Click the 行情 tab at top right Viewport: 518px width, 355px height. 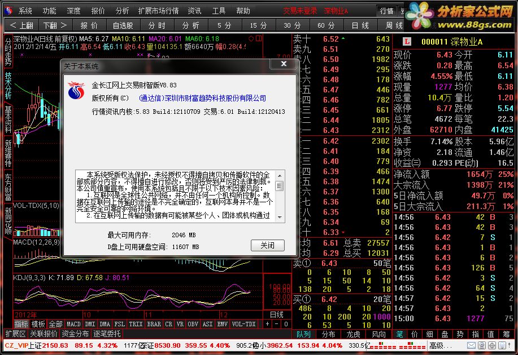pyautogui.click(x=386, y=11)
